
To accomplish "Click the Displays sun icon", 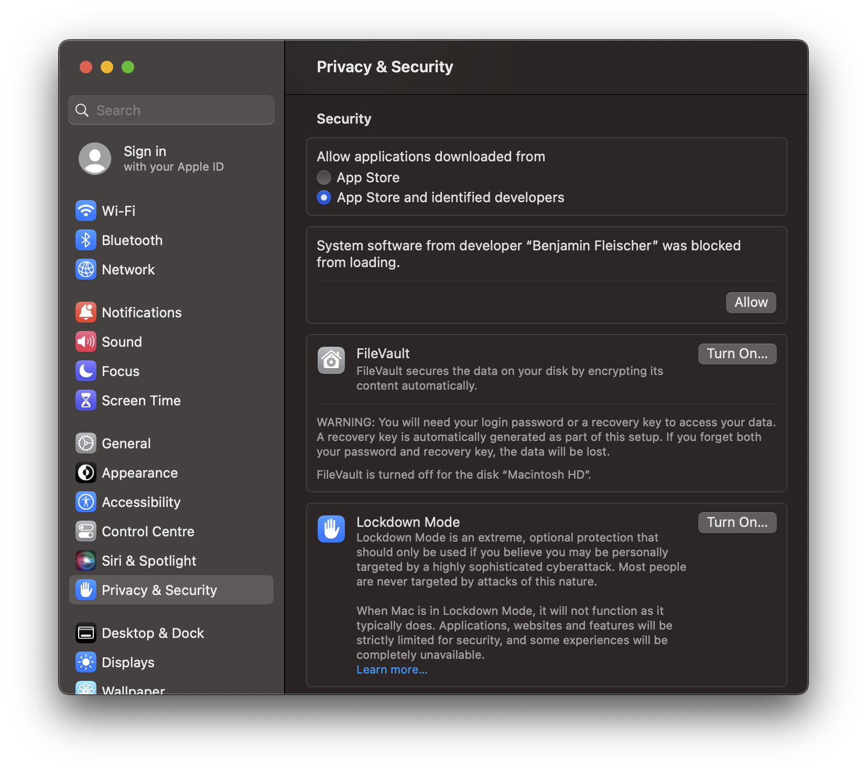I will 86,663.
